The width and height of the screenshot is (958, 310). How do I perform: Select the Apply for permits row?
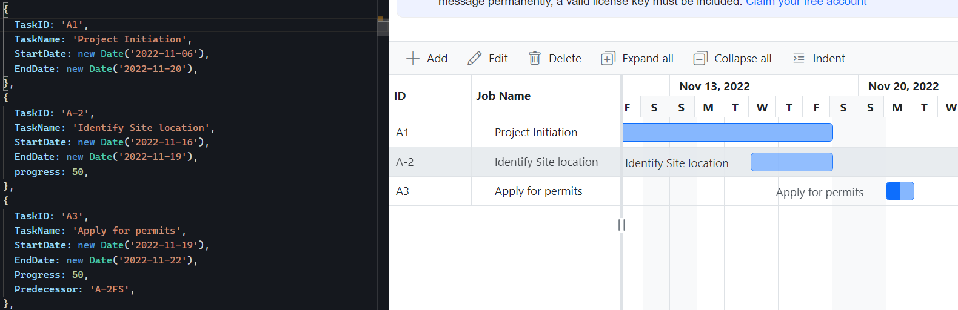click(538, 191)
